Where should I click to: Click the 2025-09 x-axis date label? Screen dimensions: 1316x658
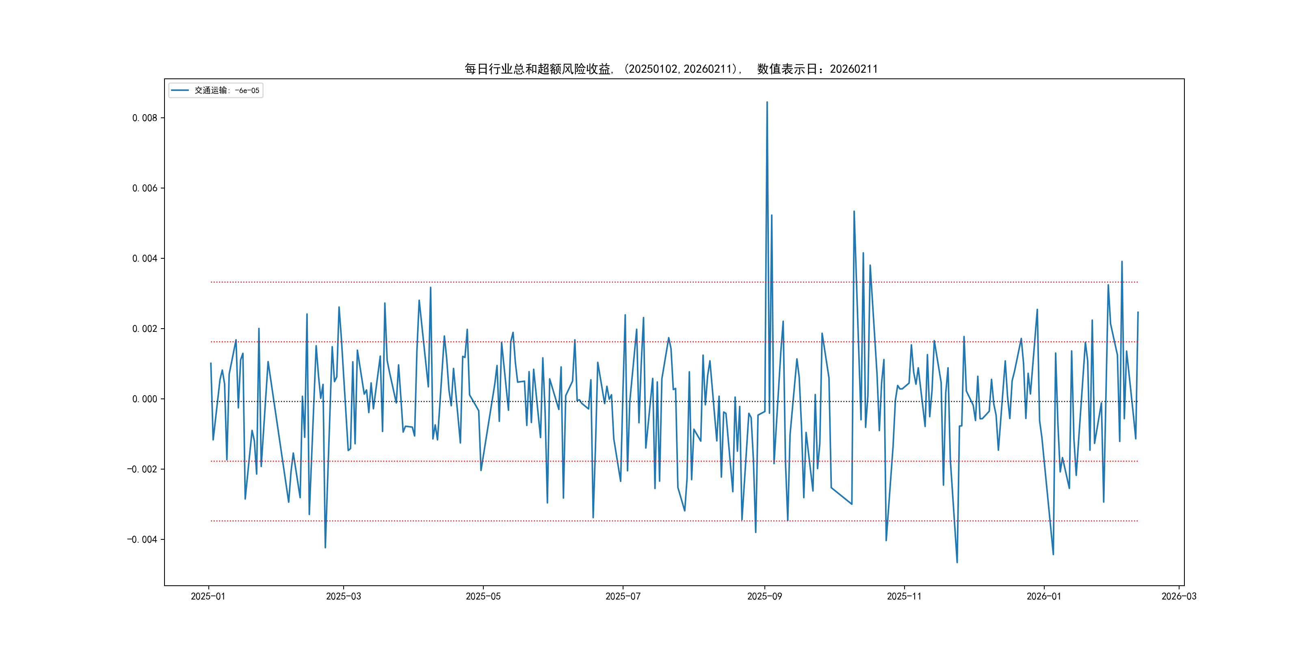pos(764,596)
